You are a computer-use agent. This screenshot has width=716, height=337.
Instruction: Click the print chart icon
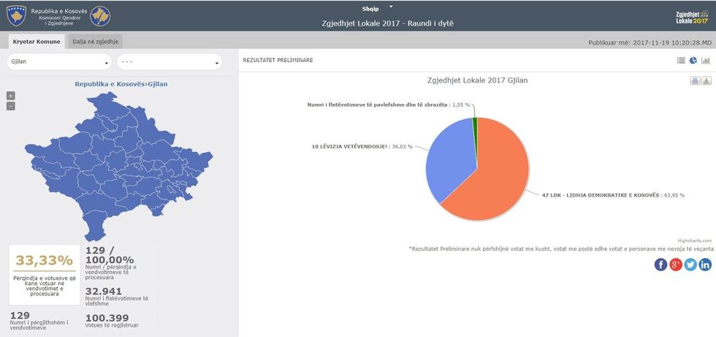click(696, 80)
